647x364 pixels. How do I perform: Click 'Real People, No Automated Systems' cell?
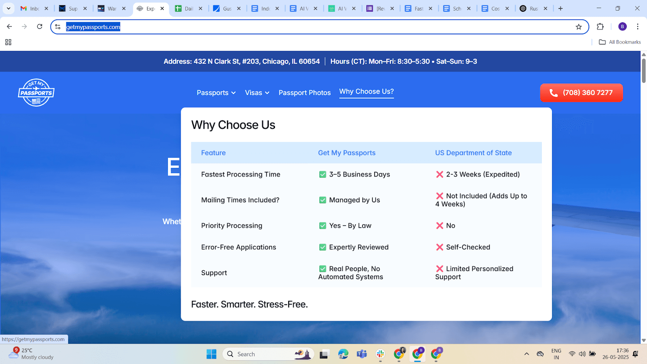pos(351,273)
